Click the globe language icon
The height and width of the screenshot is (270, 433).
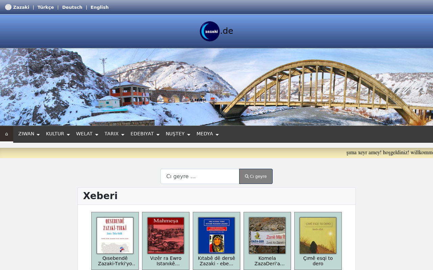pos(8,7)
